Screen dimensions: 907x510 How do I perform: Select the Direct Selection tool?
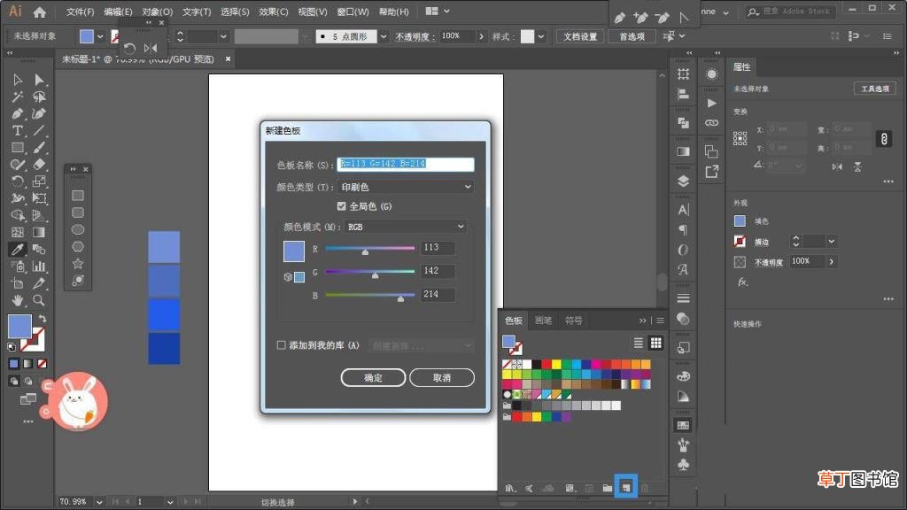(39, 79)
